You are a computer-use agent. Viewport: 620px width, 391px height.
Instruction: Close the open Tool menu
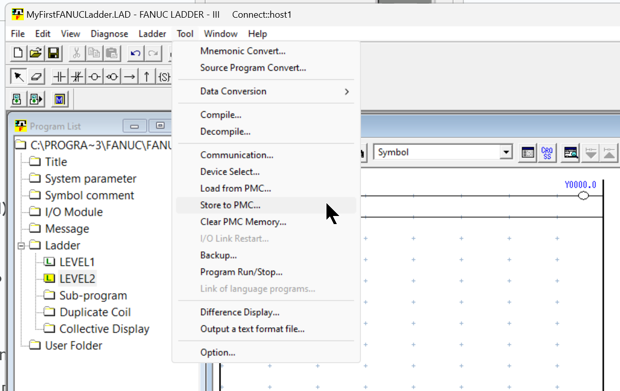[185, 34]
